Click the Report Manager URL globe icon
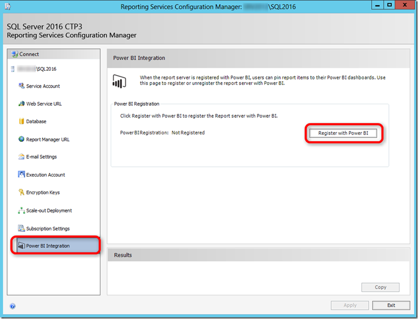The height and width of the screenshot is (319, 418). pos(21,139)
